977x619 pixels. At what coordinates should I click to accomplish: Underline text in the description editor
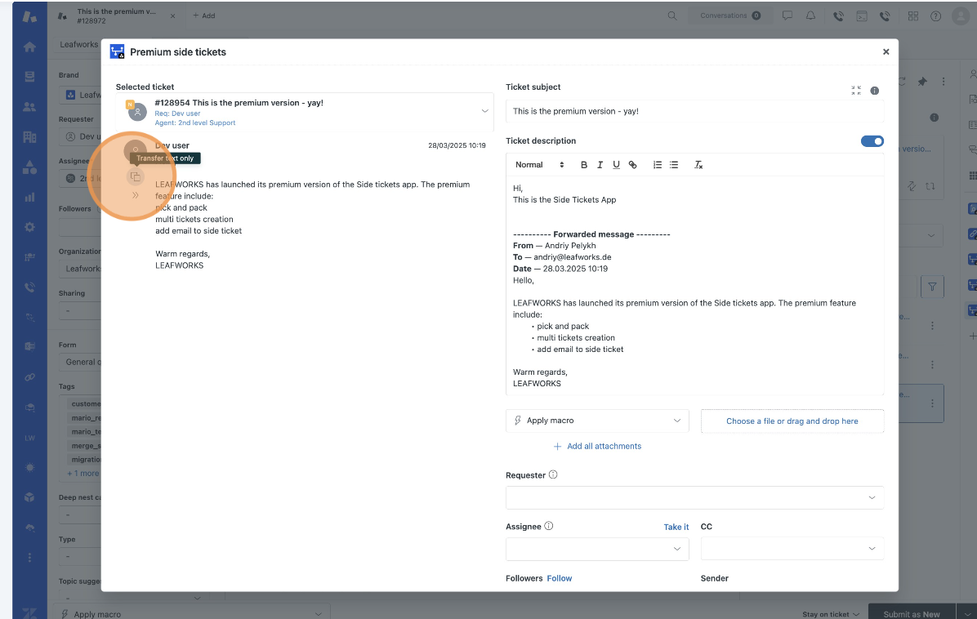[616, 165]
